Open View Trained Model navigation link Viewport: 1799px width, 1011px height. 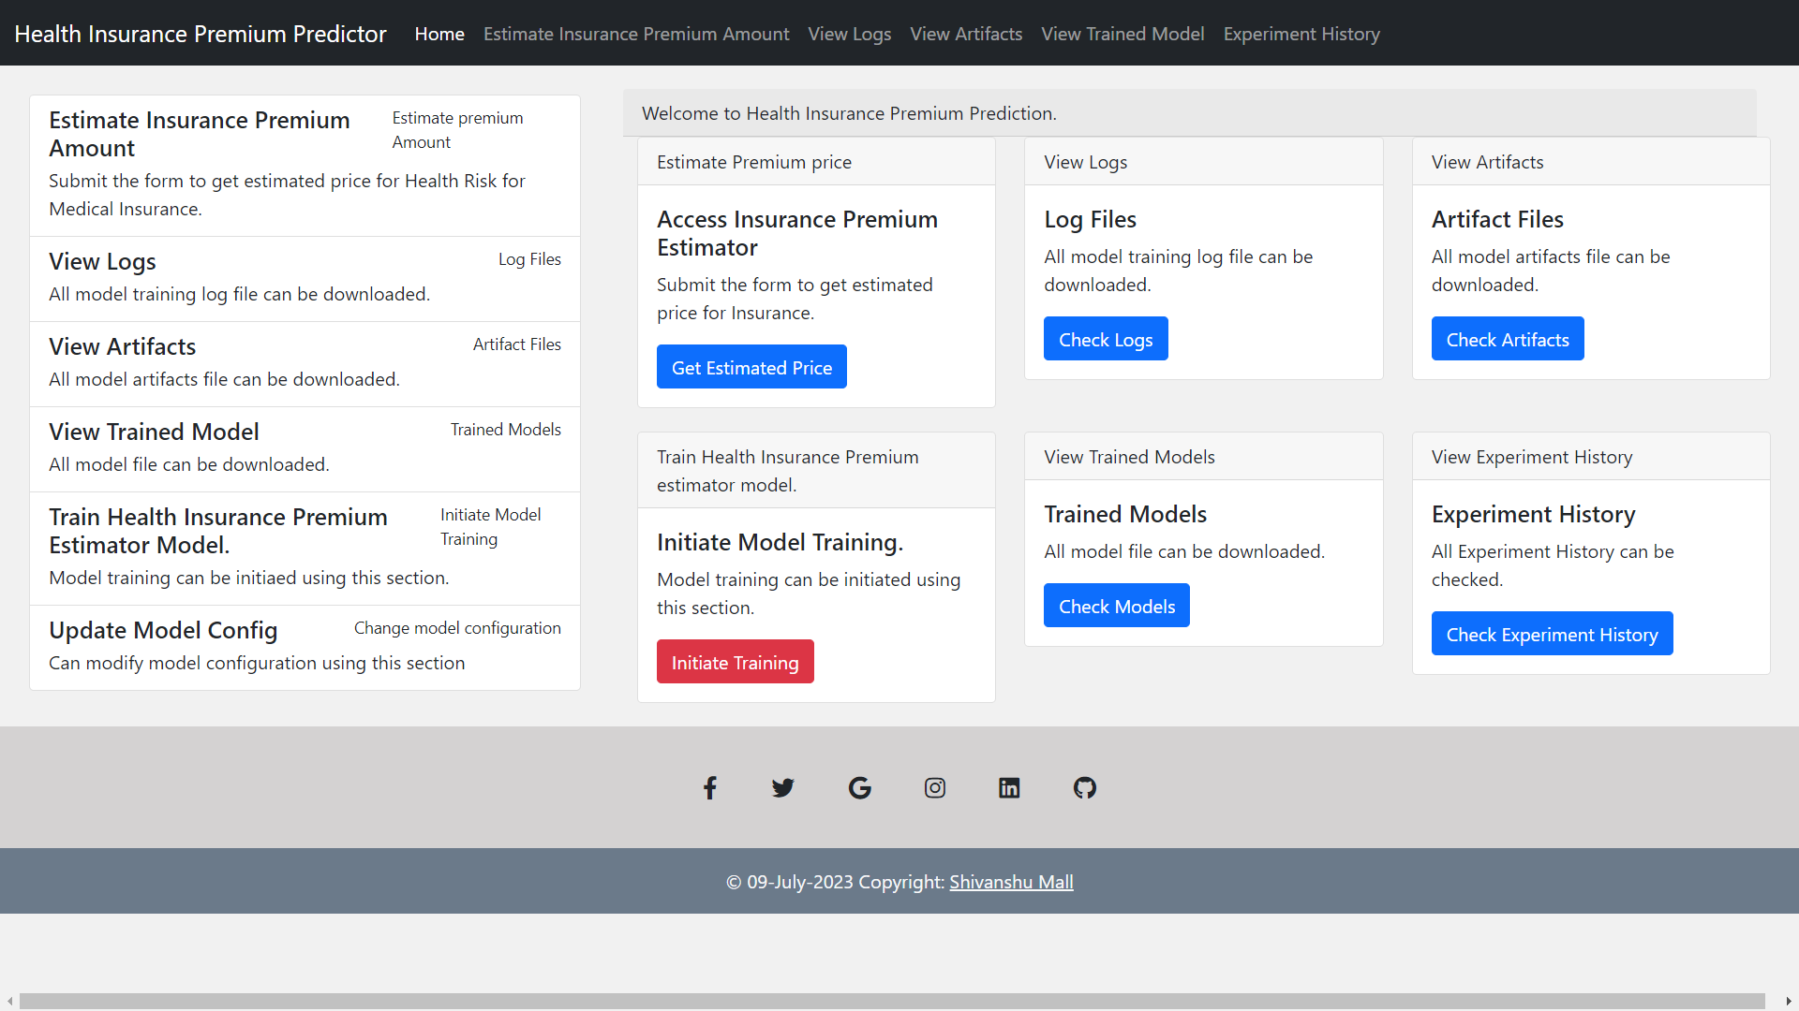[1123, 34]
